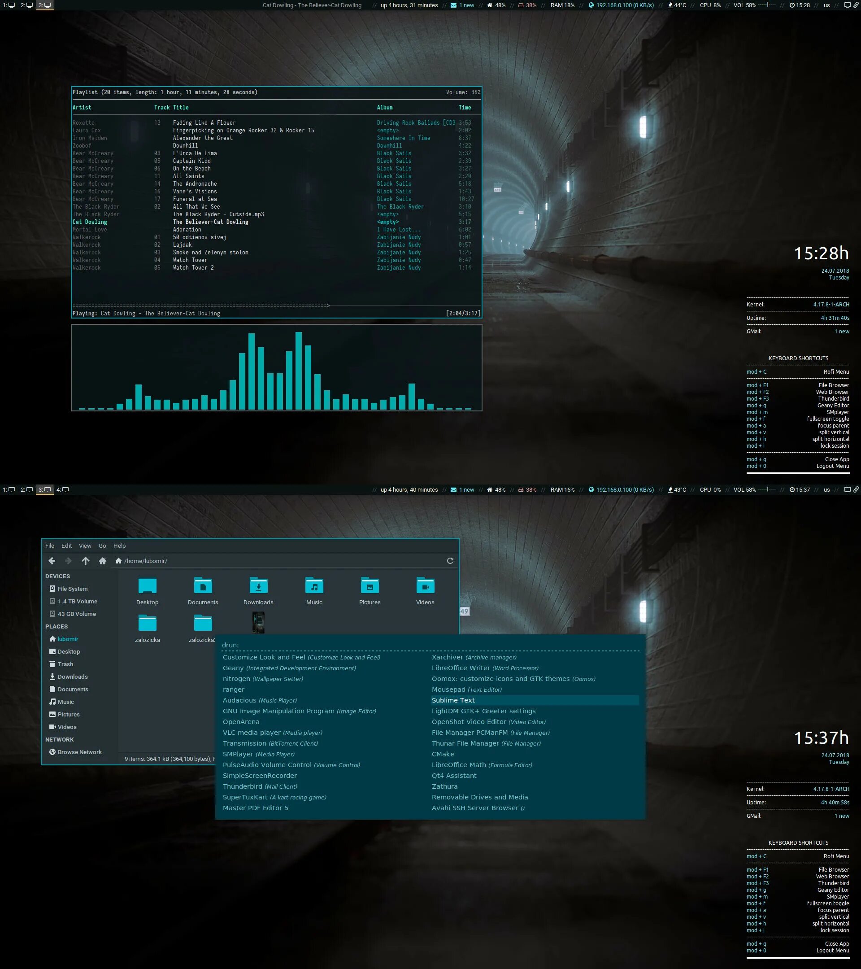Screen dimensions: 861x969
Task: Open the Music folder icon
Action: tap(314, 586)
